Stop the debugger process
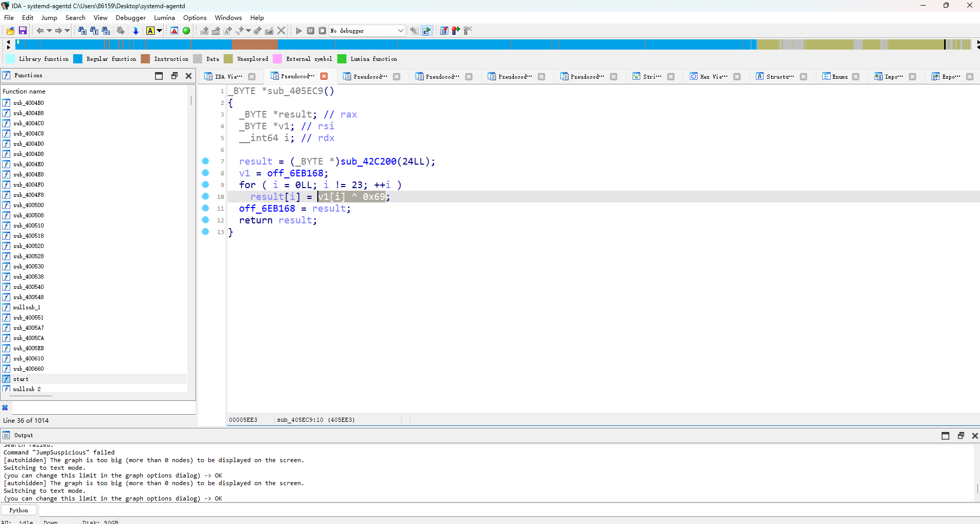The height and width of the screenshot is (524, 980). point(322,31)
